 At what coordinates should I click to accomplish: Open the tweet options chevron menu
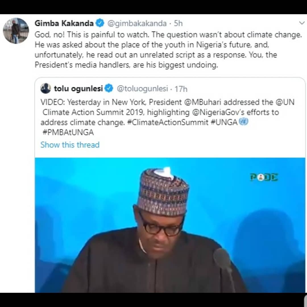point(302,22)
